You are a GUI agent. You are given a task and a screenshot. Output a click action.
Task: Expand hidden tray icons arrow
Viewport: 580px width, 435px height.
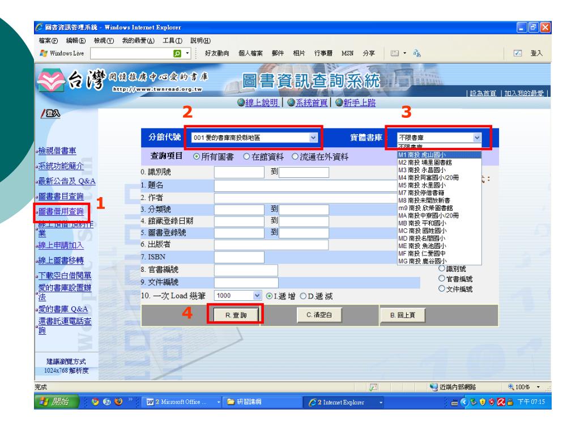(x=464, y=402)
